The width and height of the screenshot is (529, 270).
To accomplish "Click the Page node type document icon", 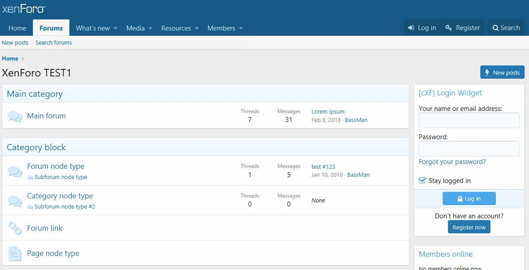I will 15,254.
